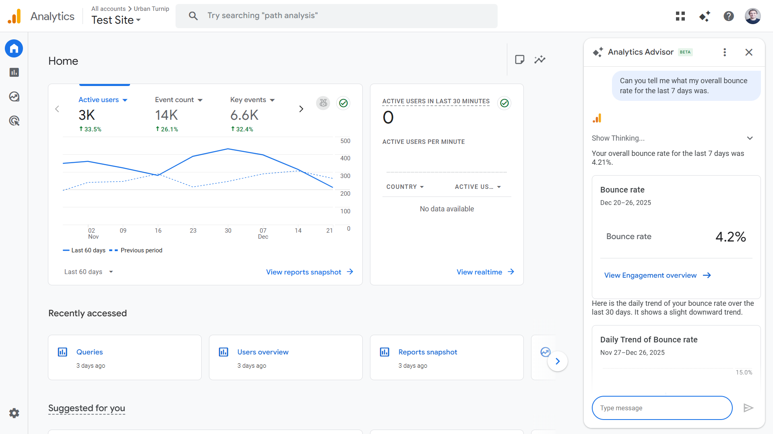Check data quality via the green checkmark badge
The height and width of the screenshot is (434, 773).
click(x=343, y=103)
